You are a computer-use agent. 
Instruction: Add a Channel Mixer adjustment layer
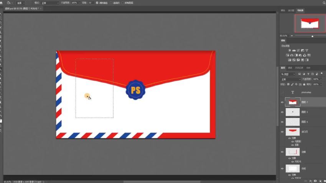tap(305, 55)
